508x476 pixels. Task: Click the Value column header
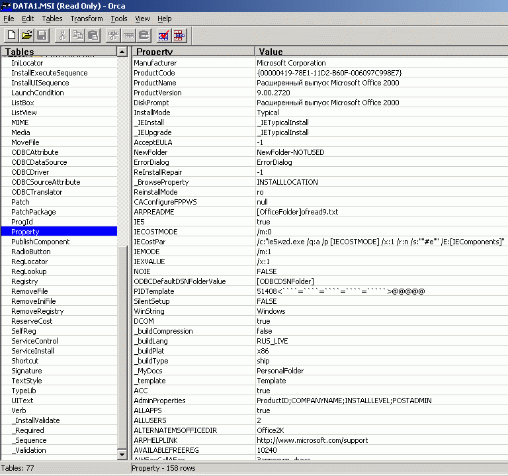[382, 52]
